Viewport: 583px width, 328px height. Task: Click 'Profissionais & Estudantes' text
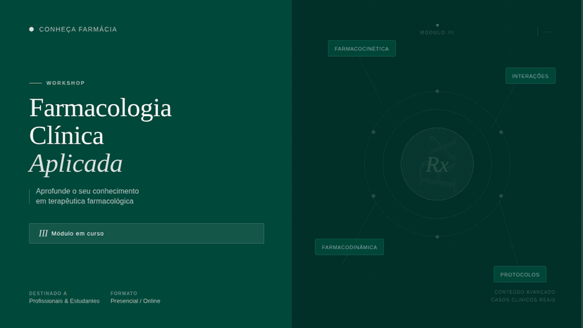[64, 301]
